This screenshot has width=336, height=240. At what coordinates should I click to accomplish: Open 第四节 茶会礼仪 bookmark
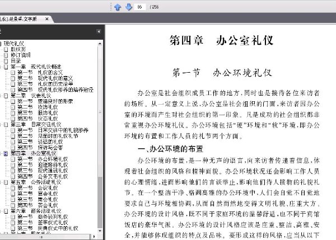coord(38,205)
